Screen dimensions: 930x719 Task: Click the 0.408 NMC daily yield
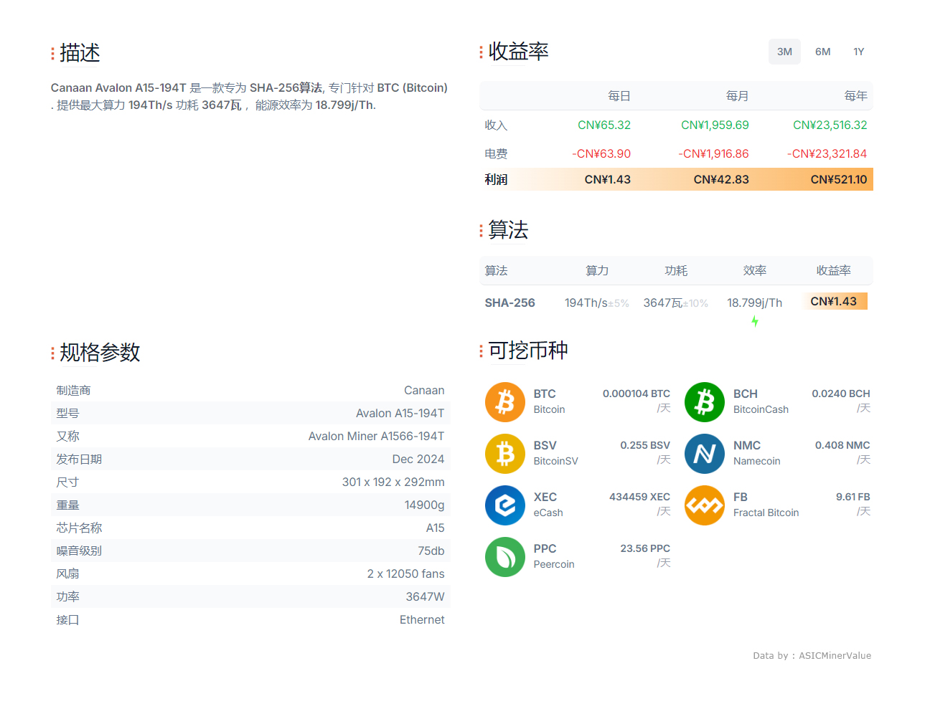tap(842, 445)
